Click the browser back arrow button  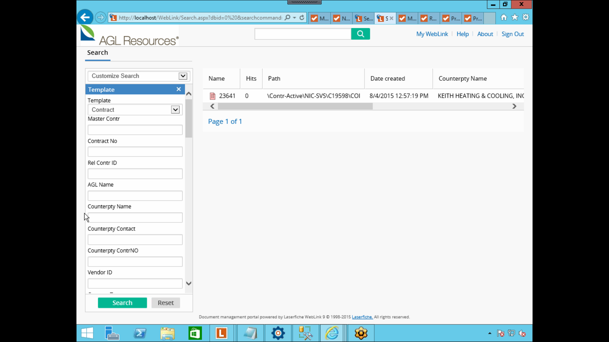[x=85, y=17]
